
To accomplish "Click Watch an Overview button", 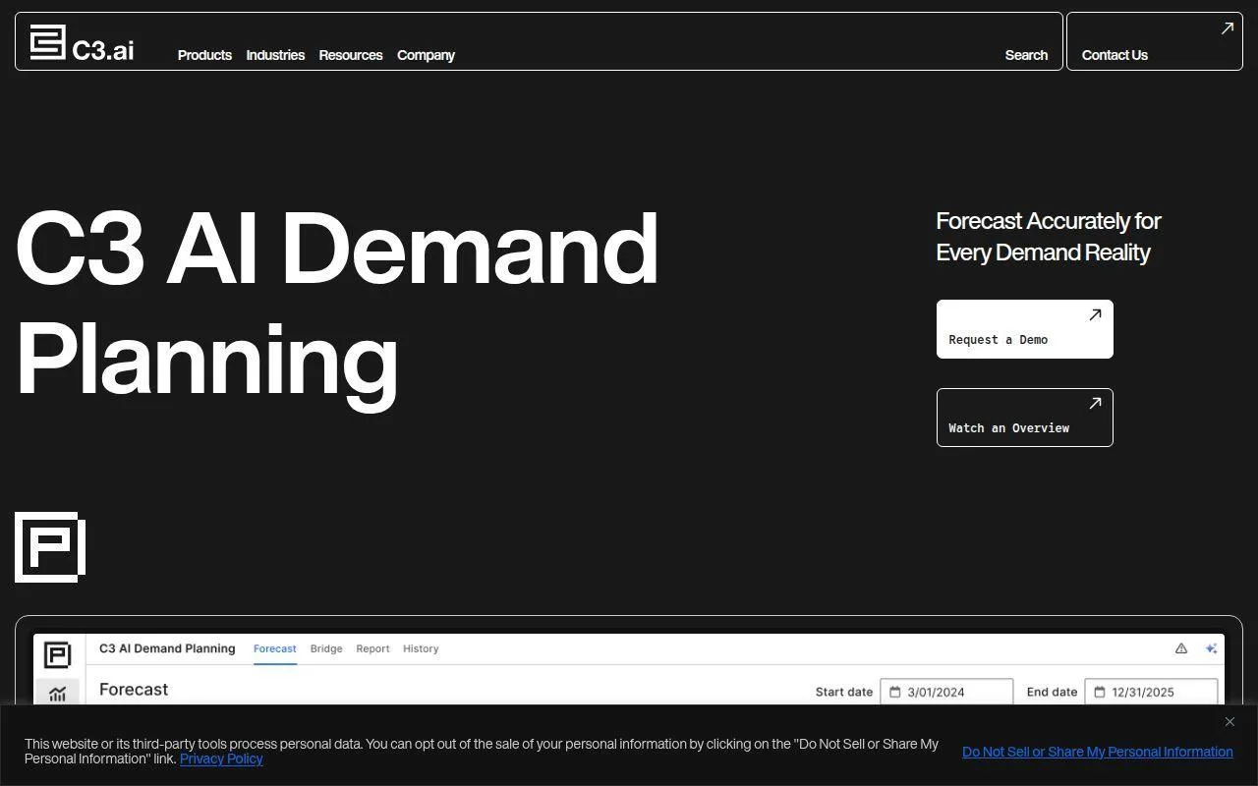I will pos(1025,418).
